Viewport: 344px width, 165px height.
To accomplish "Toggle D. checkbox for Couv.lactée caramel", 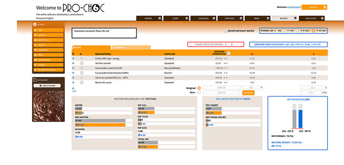I will (82, 68).
